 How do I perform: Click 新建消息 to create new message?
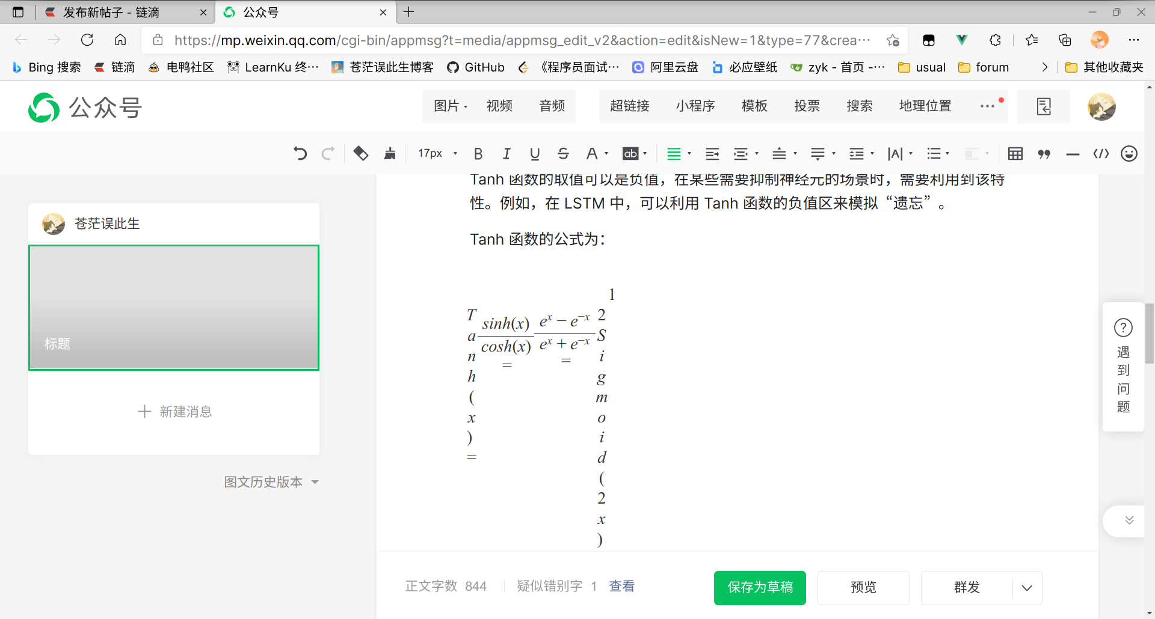coord(174,411)
